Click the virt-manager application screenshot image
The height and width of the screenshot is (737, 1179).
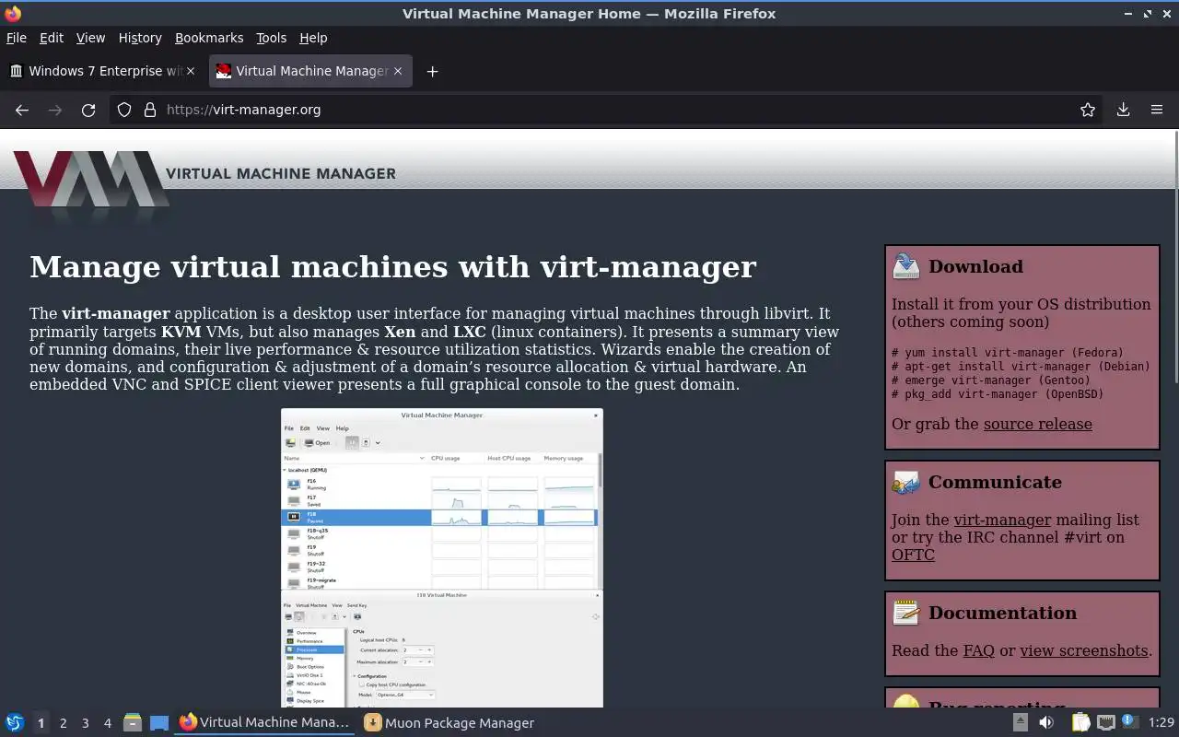point(442,558)
